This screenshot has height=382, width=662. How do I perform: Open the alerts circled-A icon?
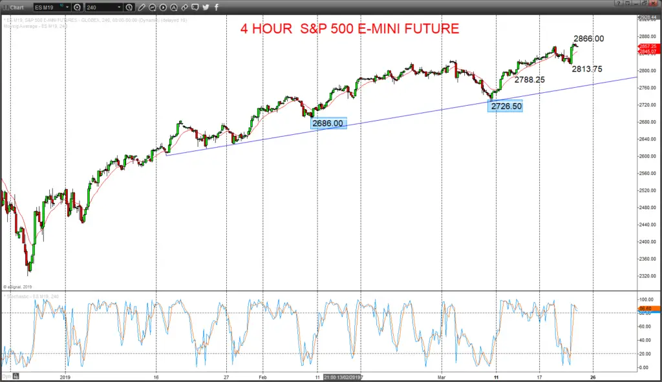tap(173, 7)
